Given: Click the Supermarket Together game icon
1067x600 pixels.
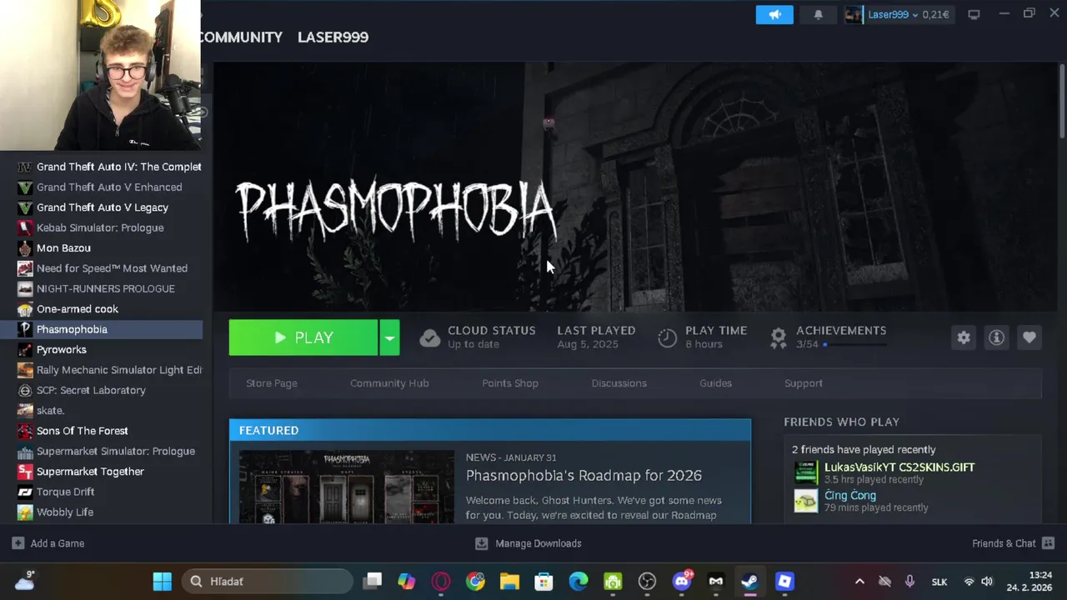Looking at the screenshot, I should [x=25, y=472].
